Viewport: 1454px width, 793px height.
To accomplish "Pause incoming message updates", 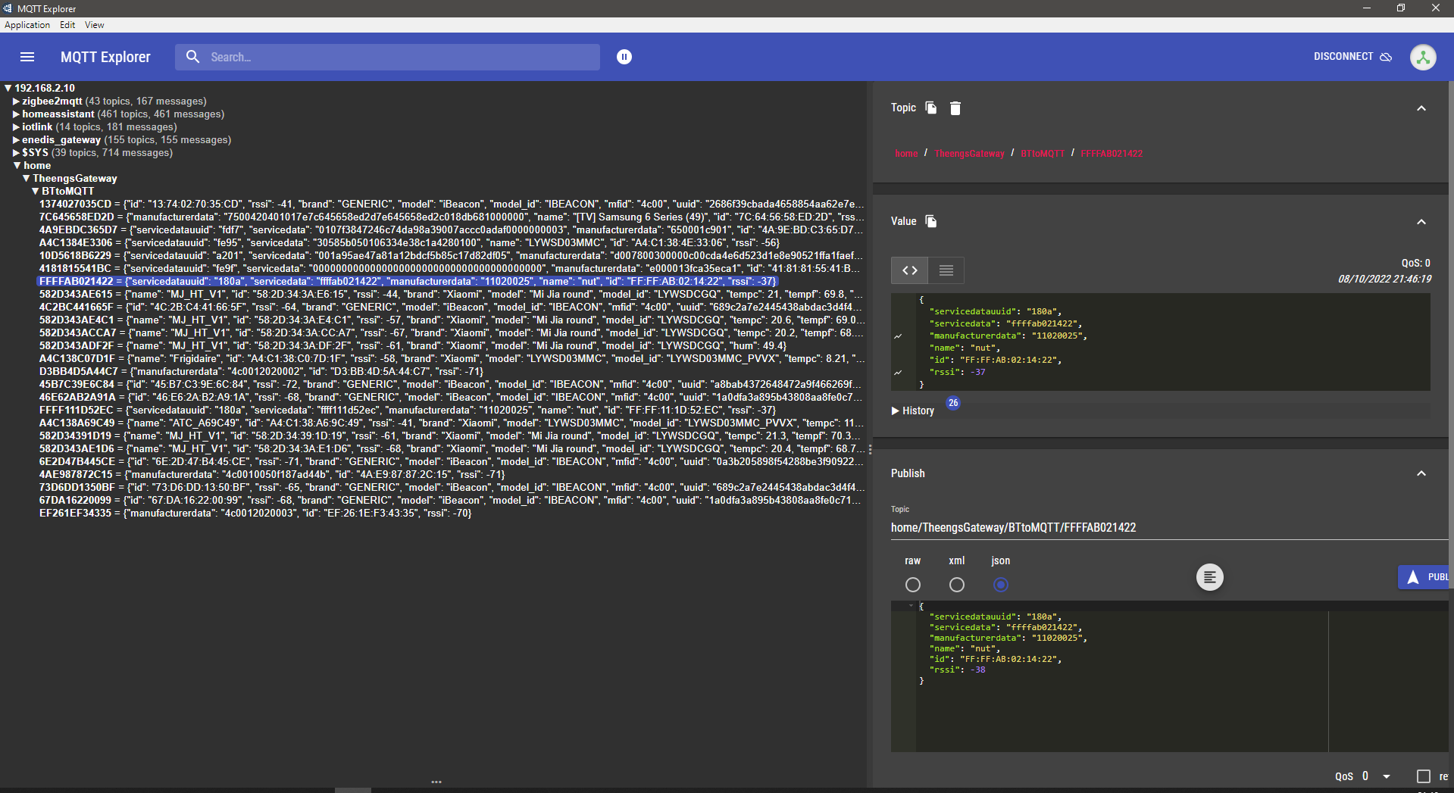I will point(624,57).
